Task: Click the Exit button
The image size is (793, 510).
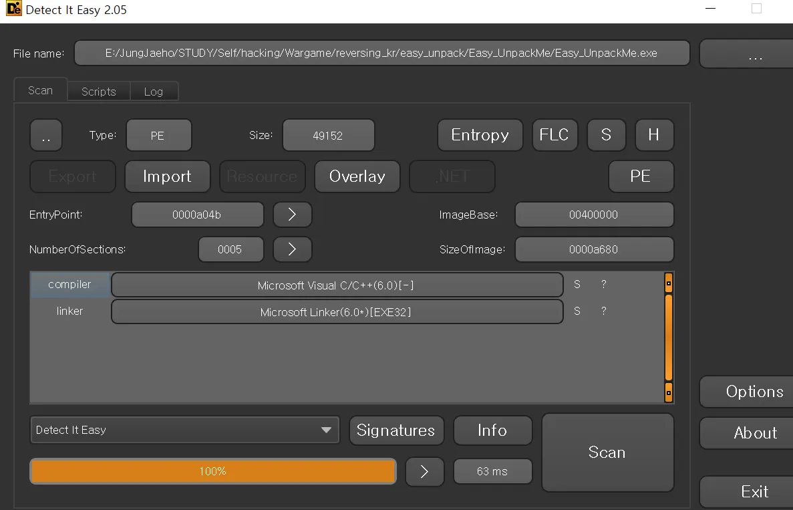Action: [746, 493]
